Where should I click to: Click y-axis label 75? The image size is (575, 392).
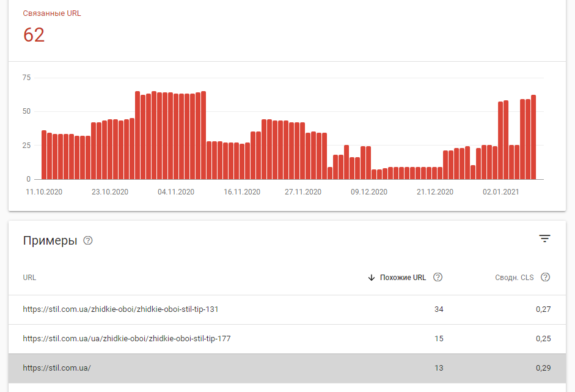(x=26, y=78)
